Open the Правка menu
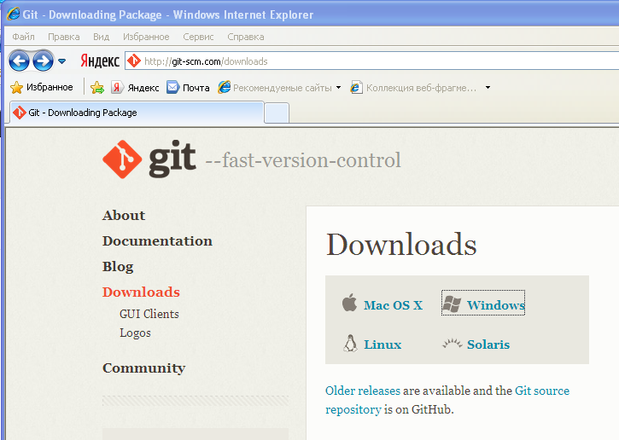The image size is (619, 440). [x=64, y=37]
